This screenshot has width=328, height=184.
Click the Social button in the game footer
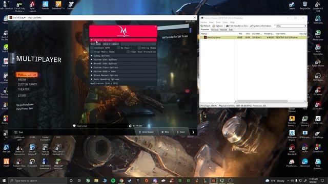(181, 132)
